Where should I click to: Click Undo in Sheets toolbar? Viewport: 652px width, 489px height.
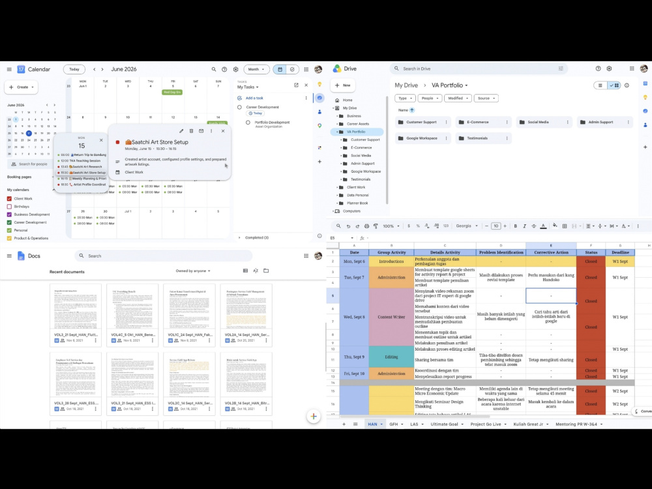(x=348, y=226)
